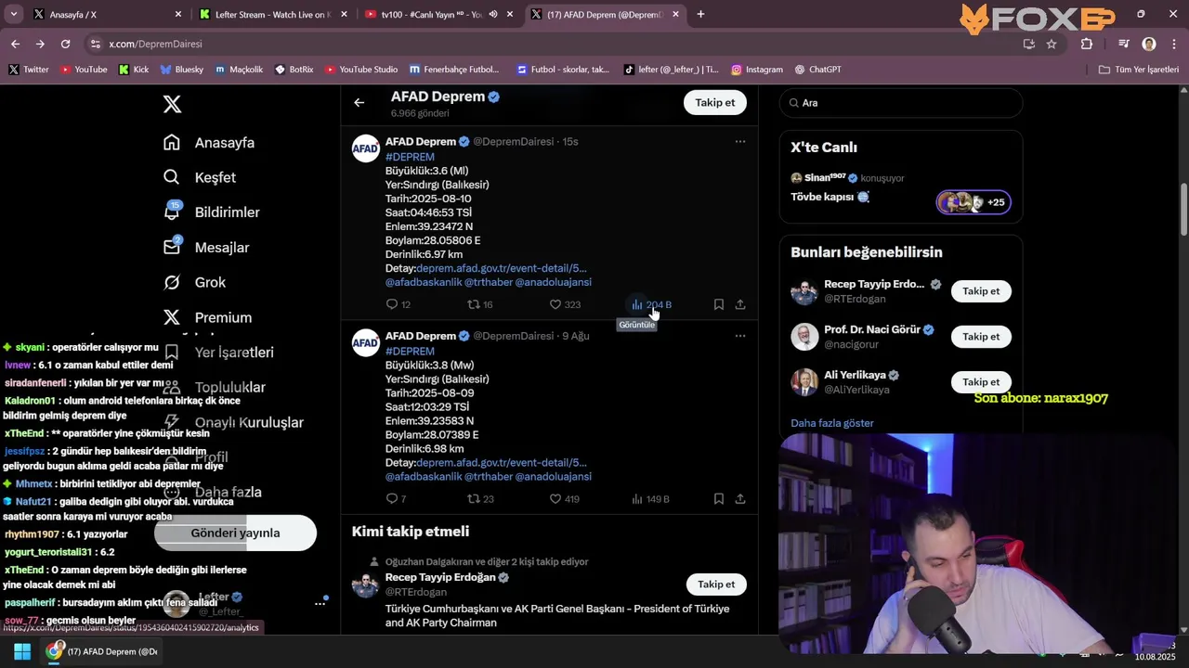Follow Recep Tayyip Erdoğan in Kimi takip etmeli
The image size is (1189, 668).
[716, 584]
